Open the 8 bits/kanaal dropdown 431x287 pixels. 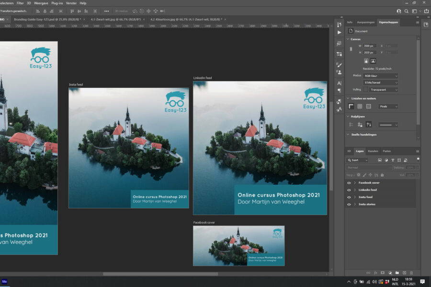[x=380, y=83]
